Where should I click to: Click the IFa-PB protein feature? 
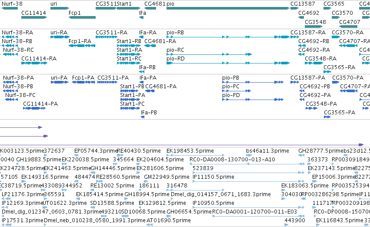click(143, 117)
